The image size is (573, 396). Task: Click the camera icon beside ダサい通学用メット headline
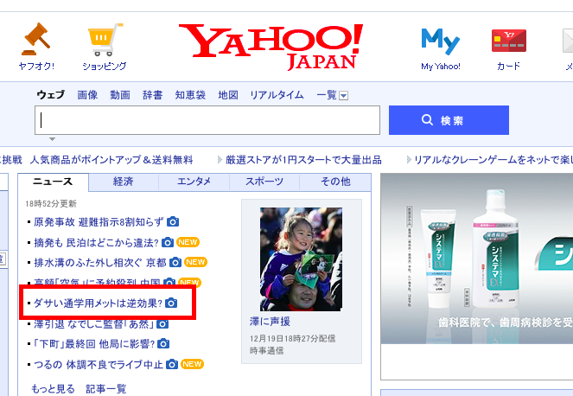171,303
